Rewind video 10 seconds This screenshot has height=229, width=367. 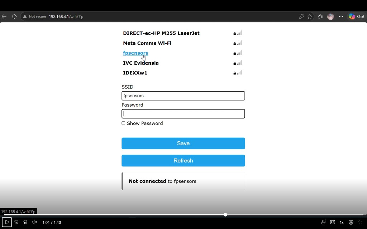[16, 222]
